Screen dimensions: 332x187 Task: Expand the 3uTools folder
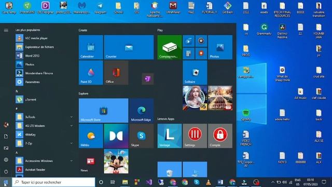coord(72,117)
